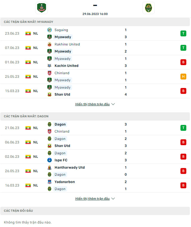Open the Shan Utd team link in Myawady section

tap(62, 95)
